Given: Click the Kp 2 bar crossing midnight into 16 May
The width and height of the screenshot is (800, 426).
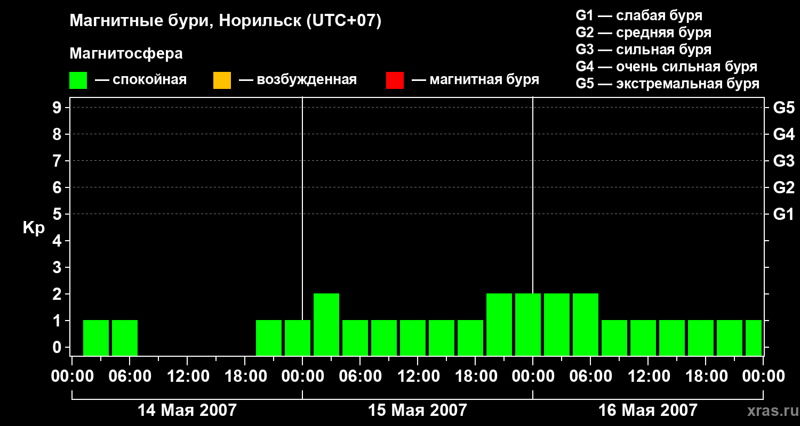Looking at the screenshot, I should point(528,324).
